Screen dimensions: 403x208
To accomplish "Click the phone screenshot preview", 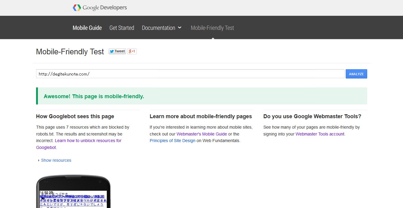I will pos(73,192).
